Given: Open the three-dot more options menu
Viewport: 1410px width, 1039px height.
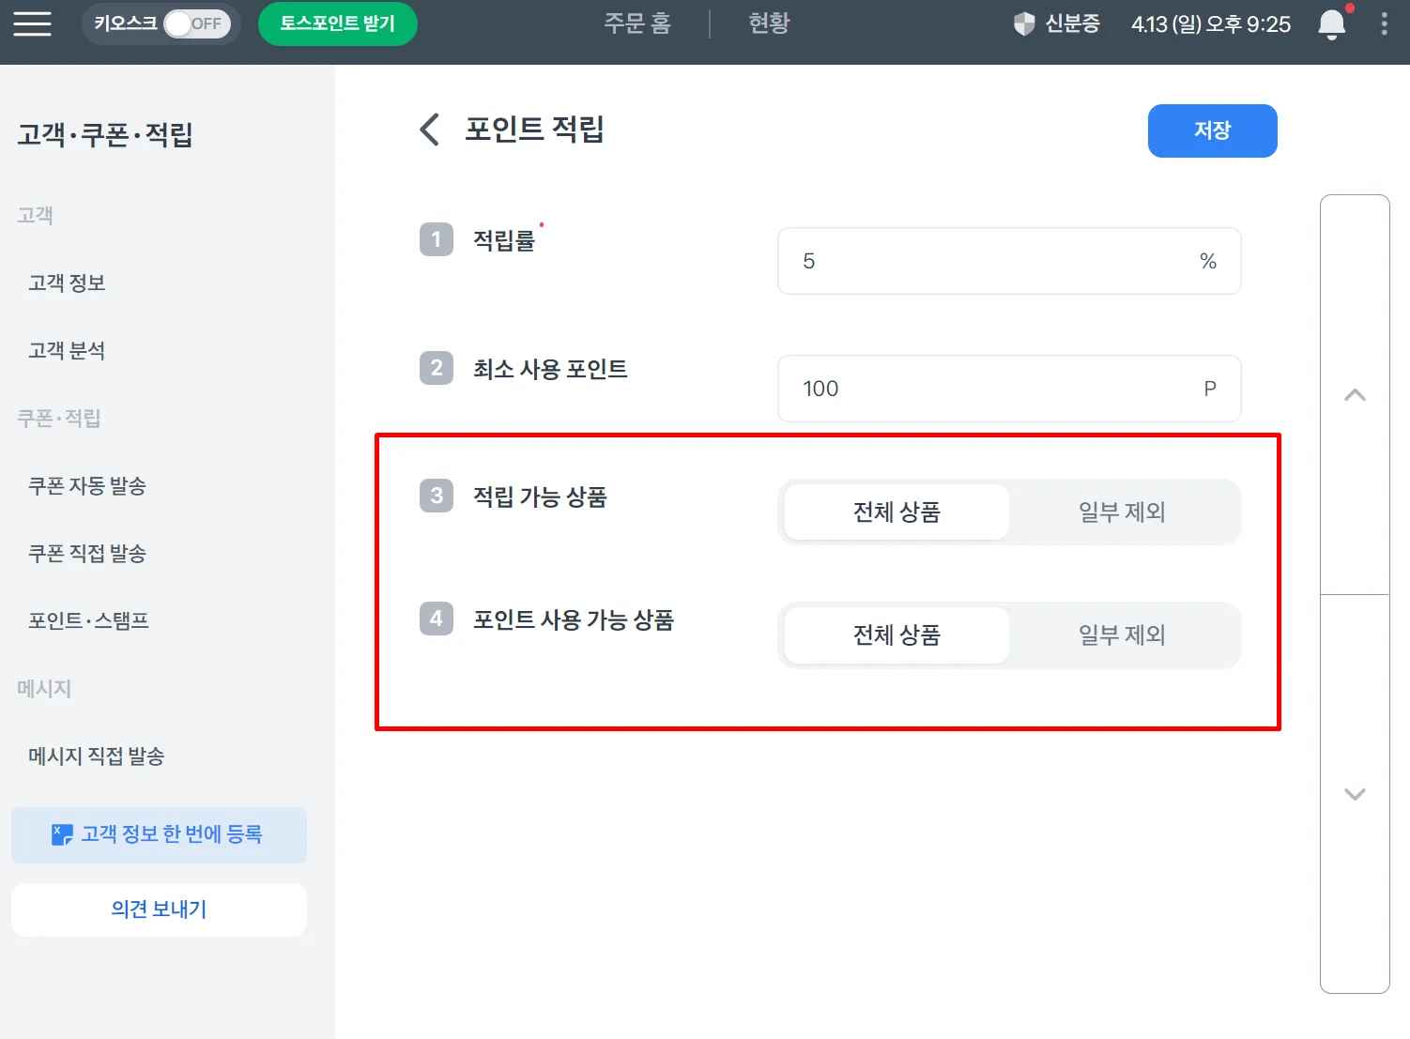Looking at the screenshot, I should click(x=1384, y=23).
